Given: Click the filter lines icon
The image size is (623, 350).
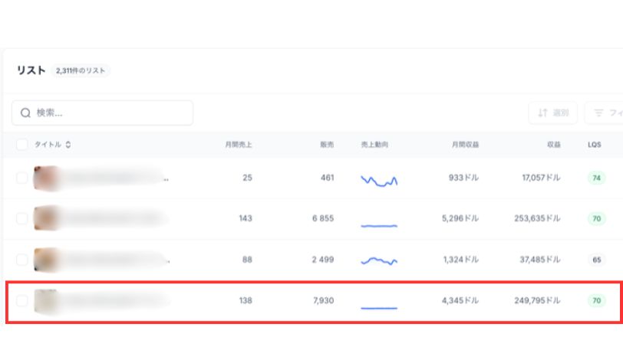Looking at the screenshot, I should (x=599, y=113).
